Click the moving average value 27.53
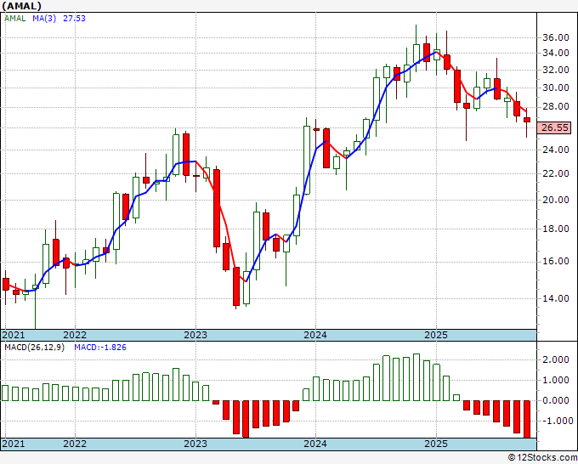This screenshot has width=578, height=464. 74,19
